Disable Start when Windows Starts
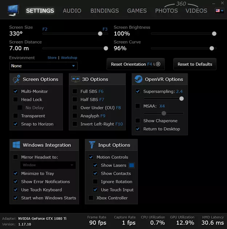 click(x=16, y=198)
